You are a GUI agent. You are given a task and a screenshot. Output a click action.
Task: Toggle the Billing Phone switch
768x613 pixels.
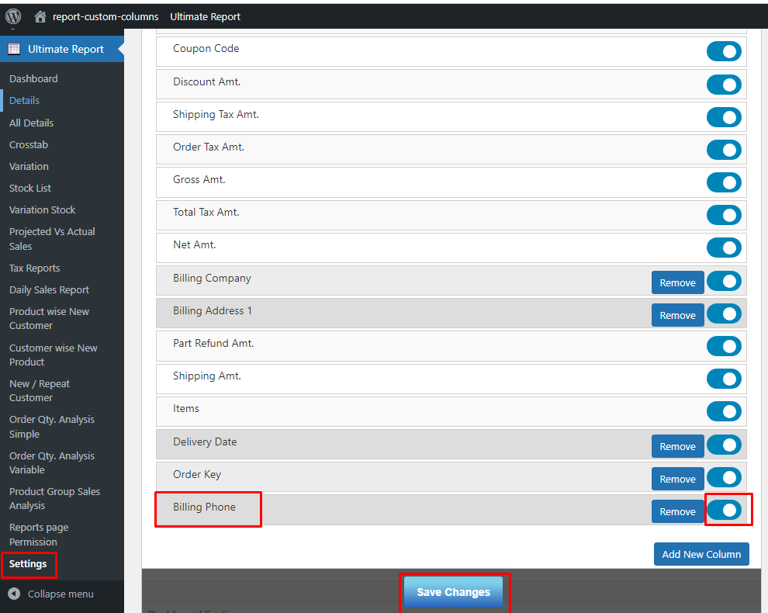click(x=724, y=510)
